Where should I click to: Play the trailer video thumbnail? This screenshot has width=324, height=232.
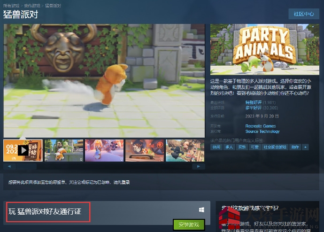click(x=23, y=150)
